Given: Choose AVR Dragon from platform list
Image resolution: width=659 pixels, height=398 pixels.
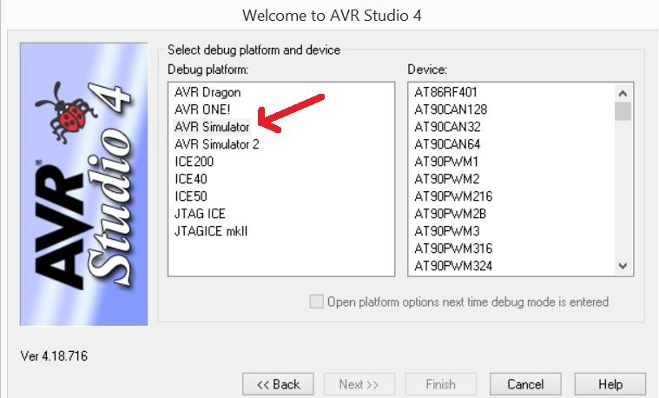Looking at the screenshot, I should point(208,92).
